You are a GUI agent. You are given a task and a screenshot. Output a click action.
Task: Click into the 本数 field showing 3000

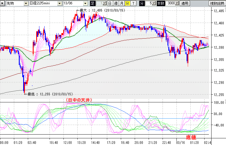tap(171, 3)
